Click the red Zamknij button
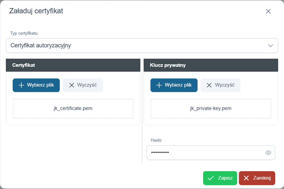The image size is (284, 189). tap(257, 178)
